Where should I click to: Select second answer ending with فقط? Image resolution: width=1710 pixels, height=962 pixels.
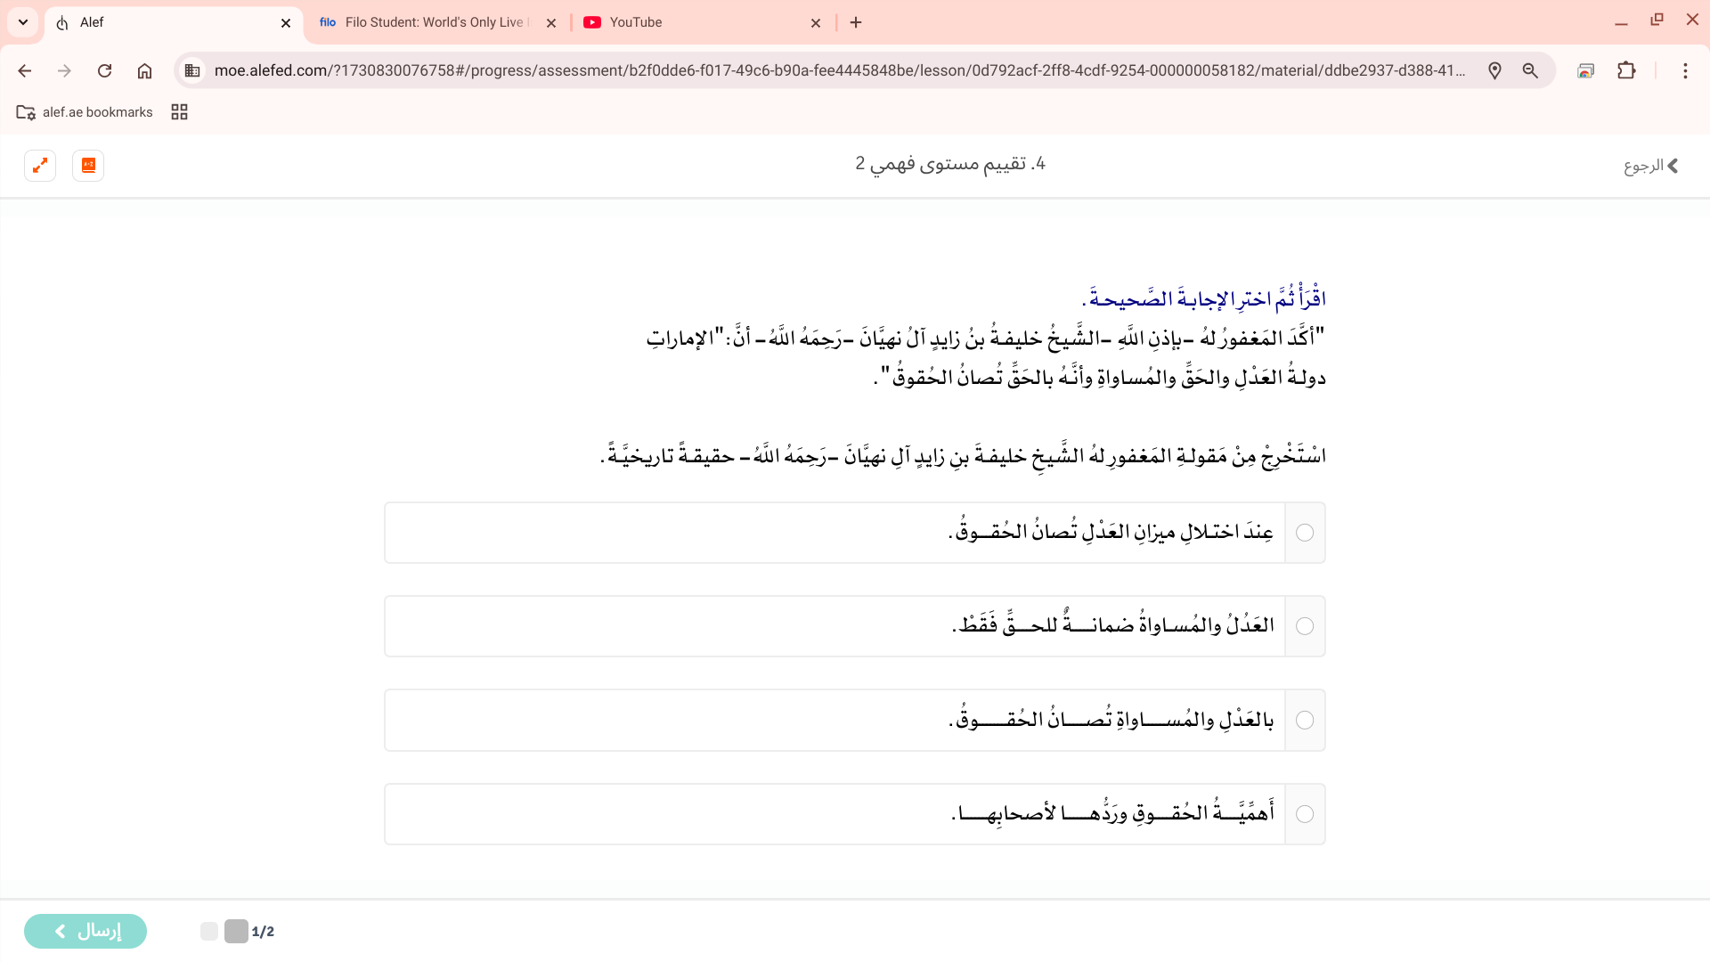(x=1305, y=626)
